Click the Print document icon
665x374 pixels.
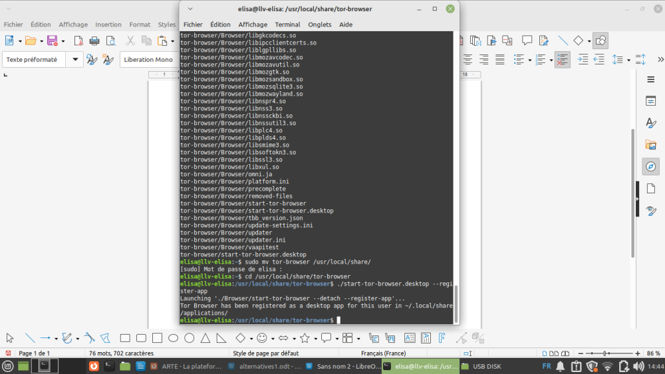point(94,41)
